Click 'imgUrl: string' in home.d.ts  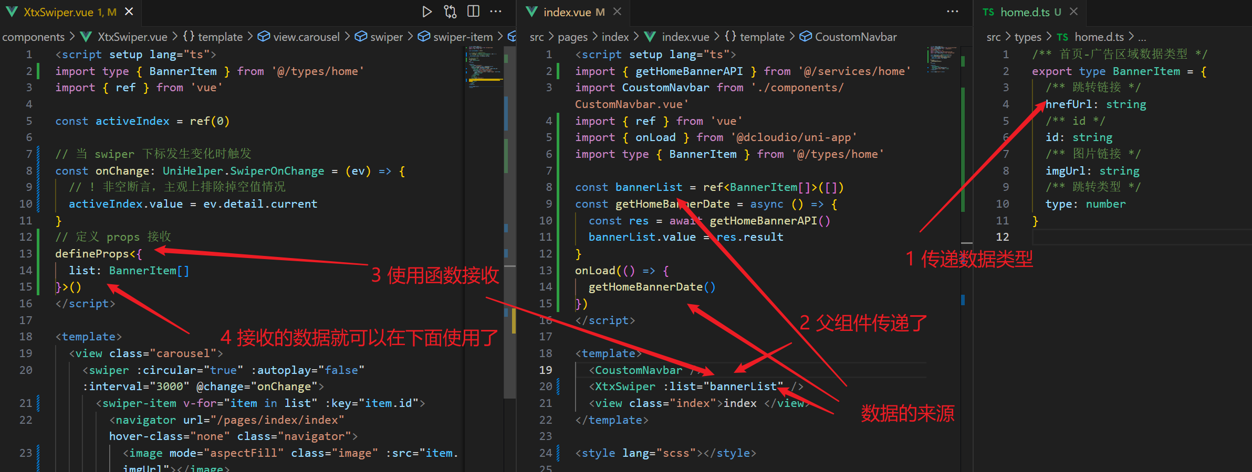coord(1092,171)
